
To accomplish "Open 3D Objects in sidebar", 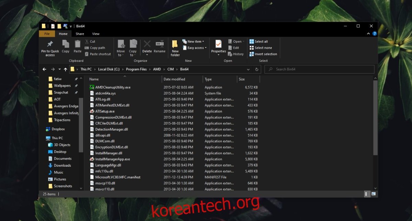I will click(x=62, y=145).
